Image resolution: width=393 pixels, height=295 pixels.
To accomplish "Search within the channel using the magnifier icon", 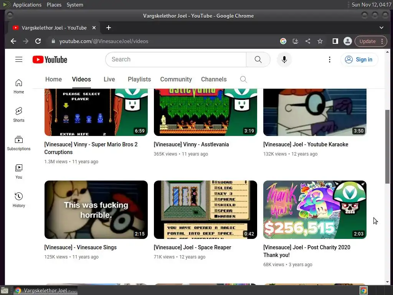I will [243, 79].
